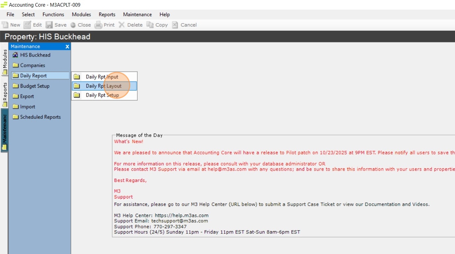Switch to the Reports side tab
The image size is (455, 254).
[x=5, y=94]
